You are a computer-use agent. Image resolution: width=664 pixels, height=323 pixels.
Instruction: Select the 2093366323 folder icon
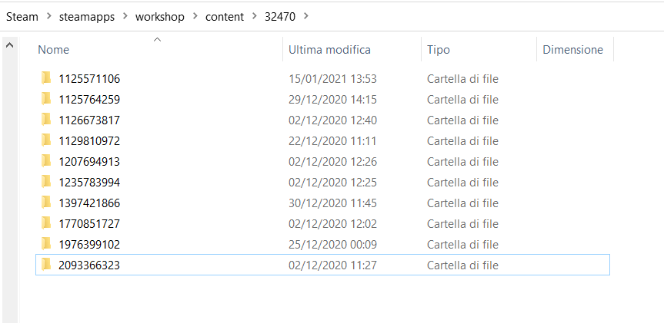coord(46,265)
